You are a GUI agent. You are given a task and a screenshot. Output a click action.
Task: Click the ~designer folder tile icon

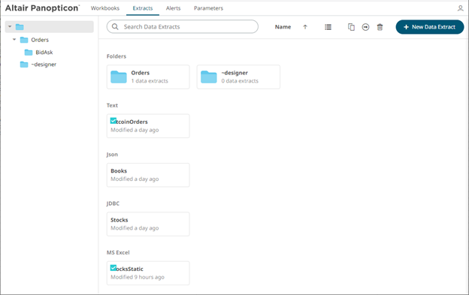[x=209, y=77]
